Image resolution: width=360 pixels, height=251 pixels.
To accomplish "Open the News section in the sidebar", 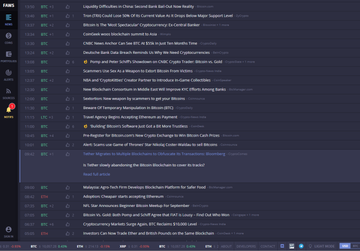I will (x=8, y=20).
